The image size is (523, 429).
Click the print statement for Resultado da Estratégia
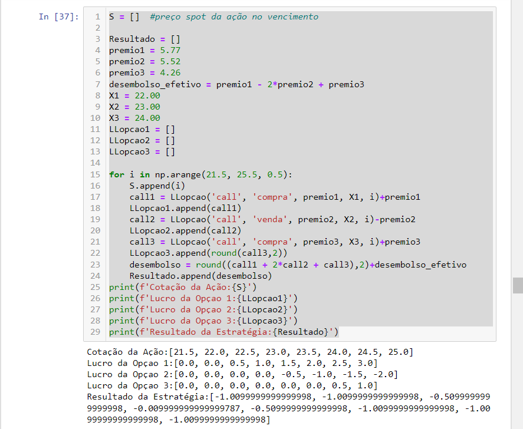point(223,332)
